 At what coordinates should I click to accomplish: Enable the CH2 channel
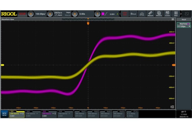(33, 114)
